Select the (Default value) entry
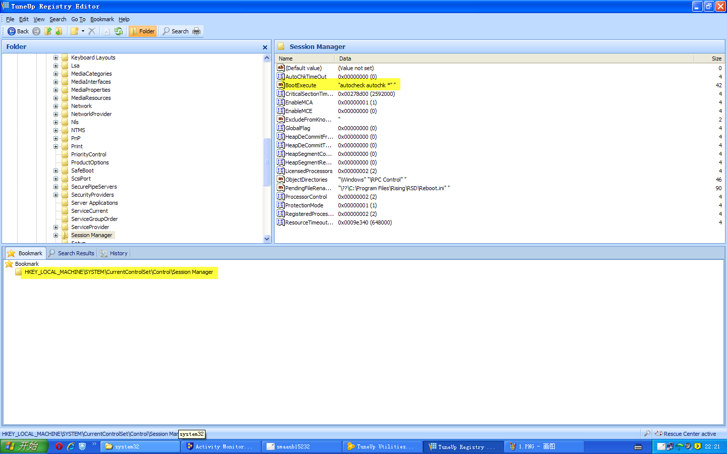The width and height of the screenshot is (727, 454). pyautogui.click(x=303, y=68)
